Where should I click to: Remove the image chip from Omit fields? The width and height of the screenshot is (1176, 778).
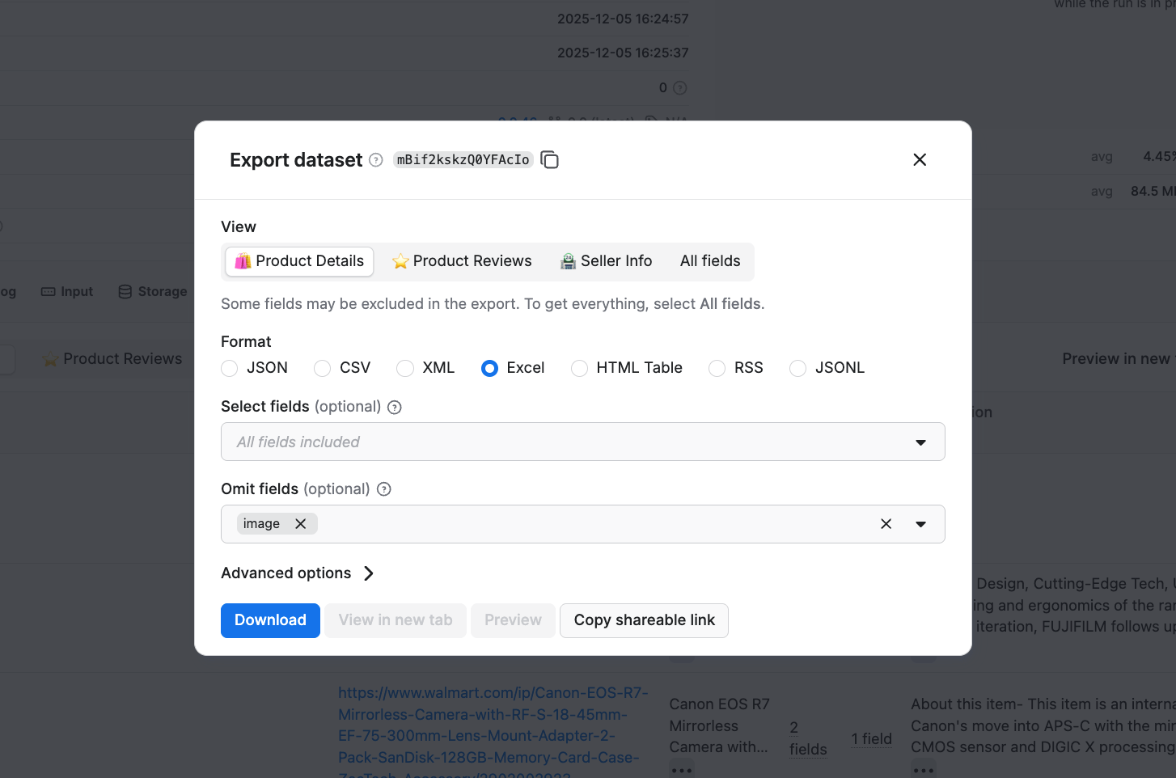[x=300, y=523]
